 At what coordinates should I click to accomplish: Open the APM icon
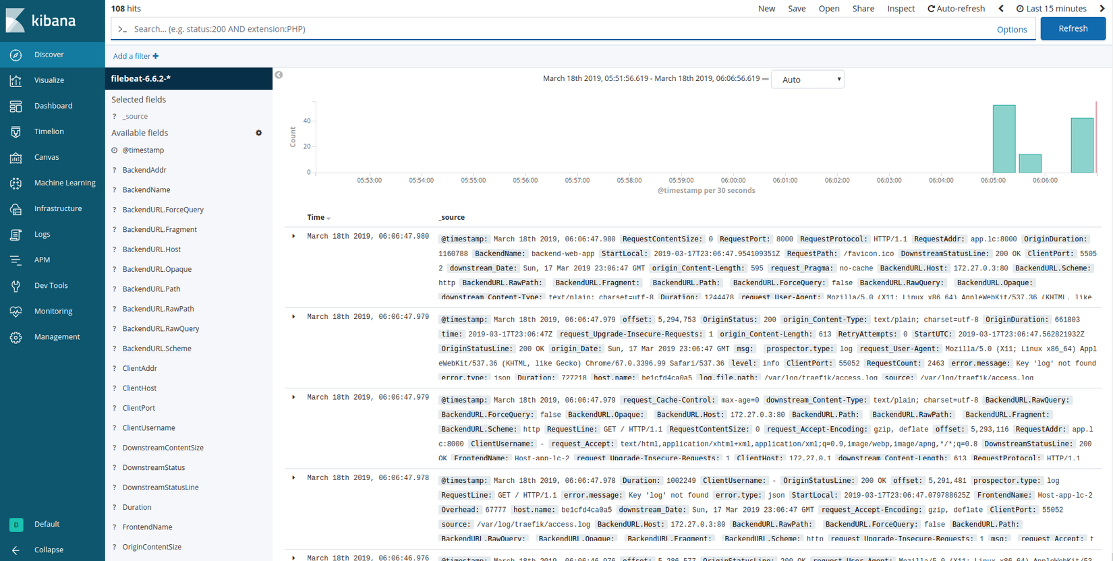coord(16,260)
